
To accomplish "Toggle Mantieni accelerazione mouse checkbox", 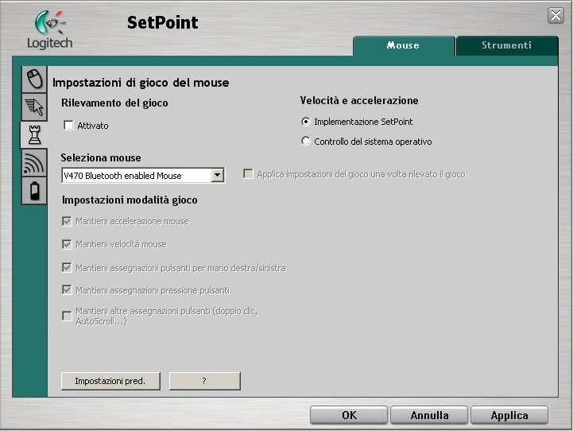I will point(67,221).
